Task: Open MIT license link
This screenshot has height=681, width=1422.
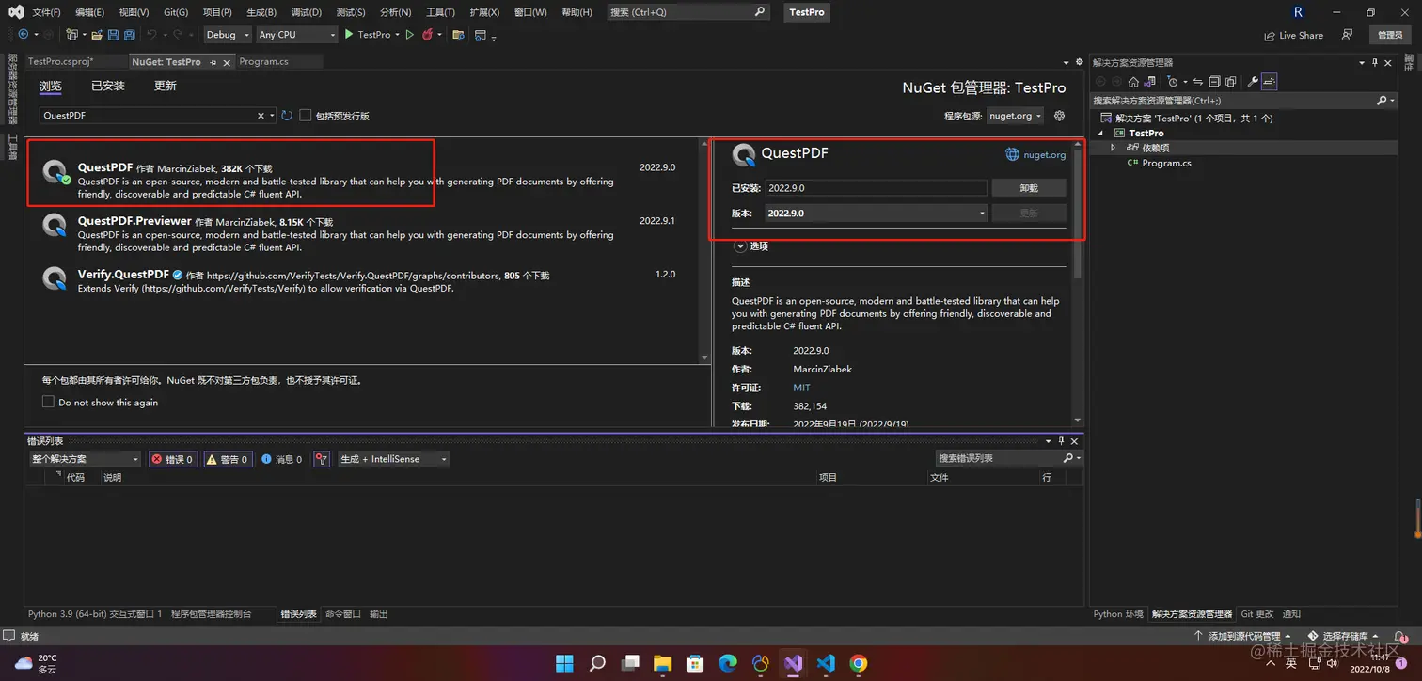Action: (801, 388)
